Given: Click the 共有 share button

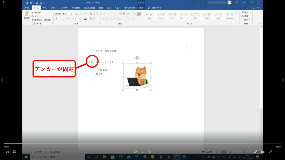Looking at the screenshot, I should (255, 8).
